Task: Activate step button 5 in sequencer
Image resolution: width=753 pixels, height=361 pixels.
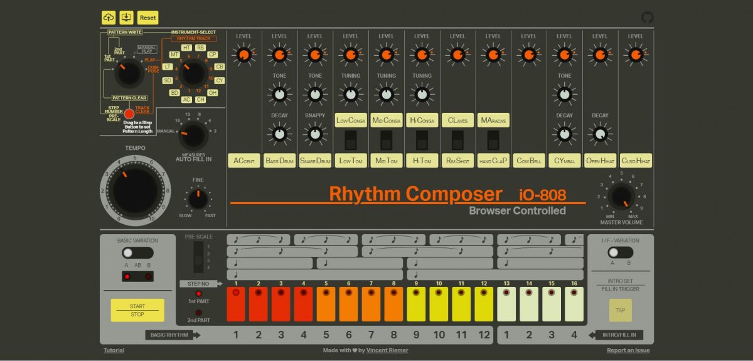Action: tap(326, 304)
